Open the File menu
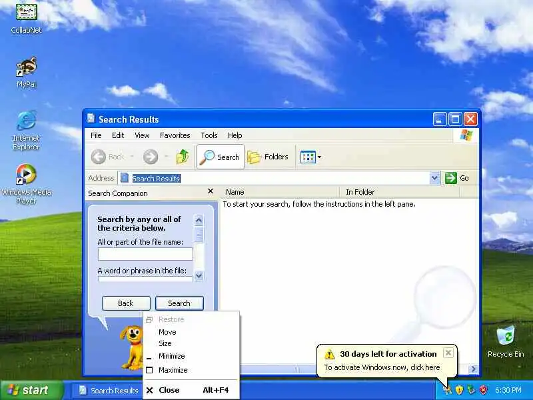 [96, 135]
